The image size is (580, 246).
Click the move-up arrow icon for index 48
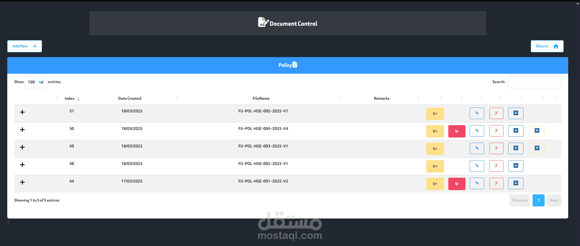(516, 166)
